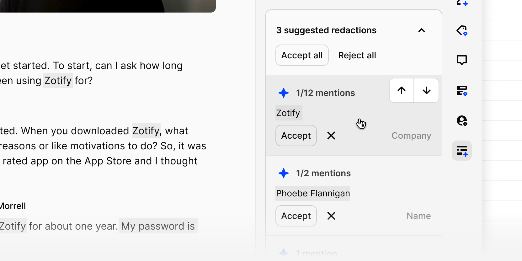
Task: Select the suggested redactions panel icon
Action: click(461, 151)
